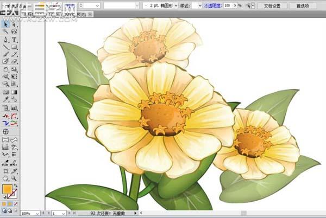The width and height of the screenshot is (326, 218).
Task: Pick the Pen tool in toolbox
Action: (5, 40)
